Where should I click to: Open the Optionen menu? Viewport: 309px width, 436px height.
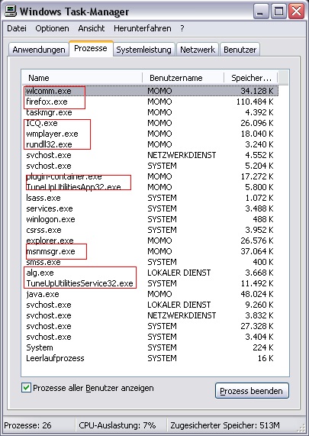[52, 28]
